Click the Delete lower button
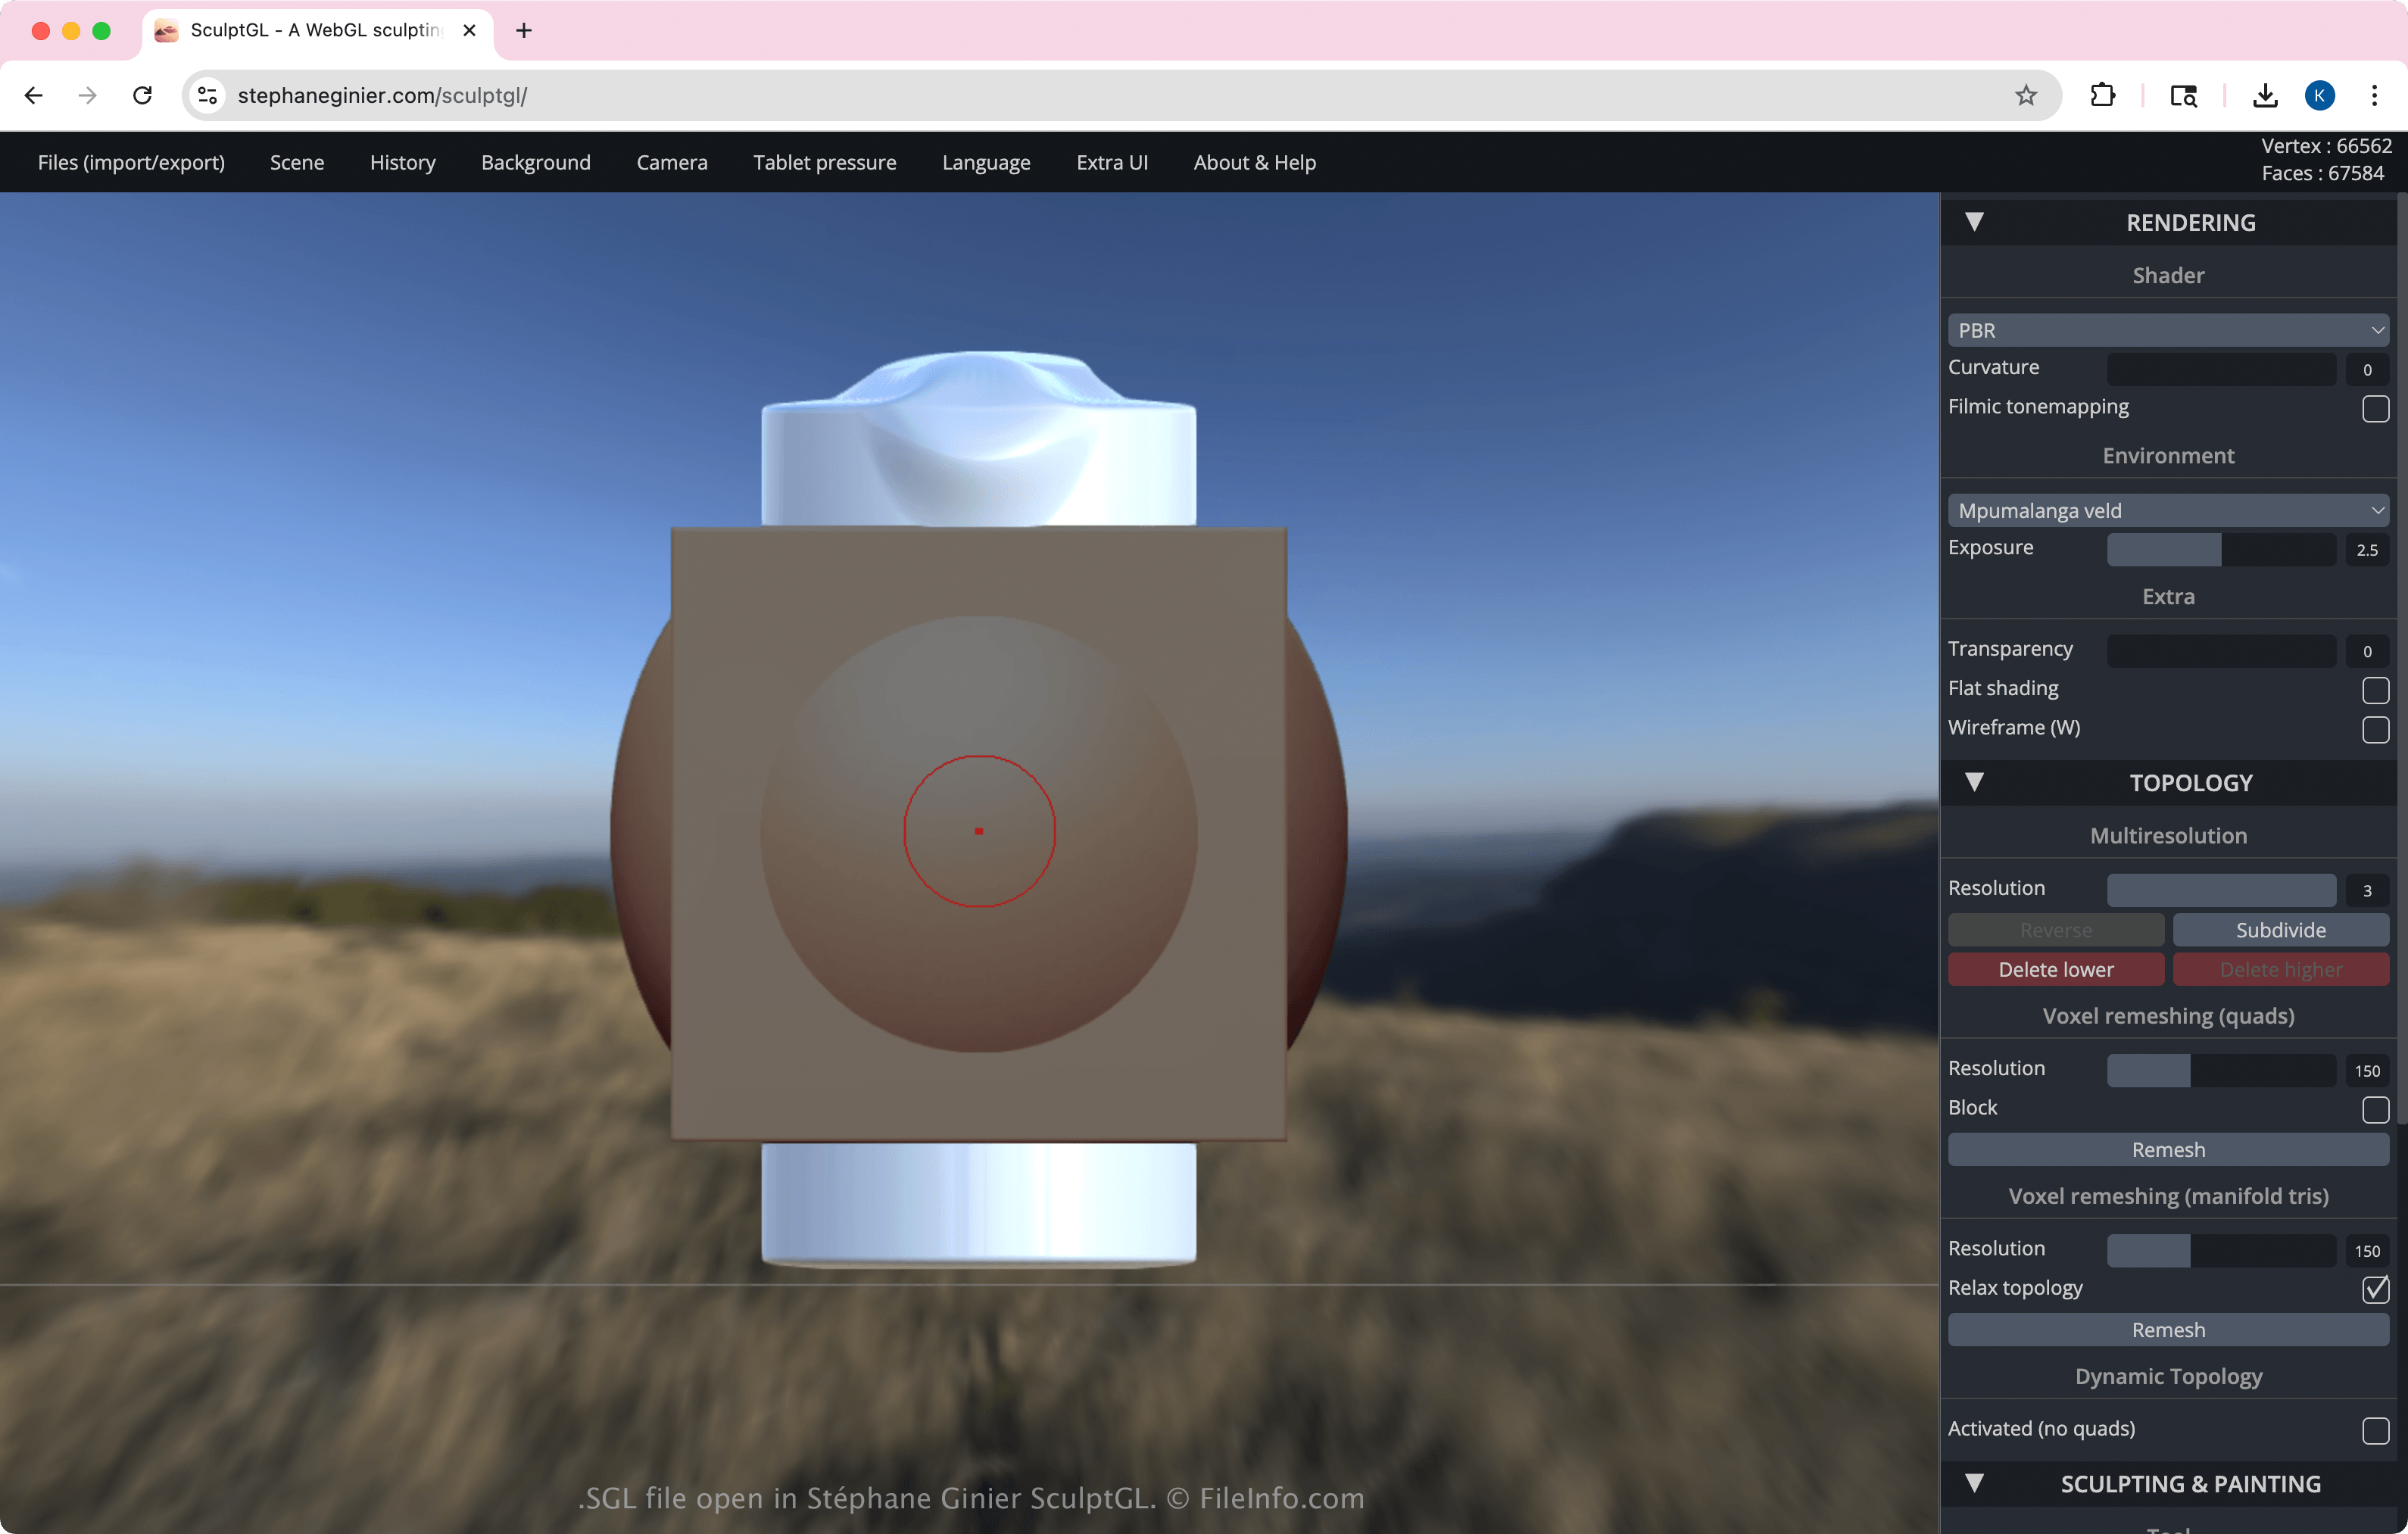 2055,969
